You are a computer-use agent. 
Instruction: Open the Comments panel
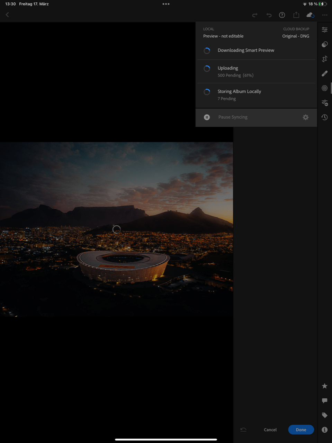[324, 400]
